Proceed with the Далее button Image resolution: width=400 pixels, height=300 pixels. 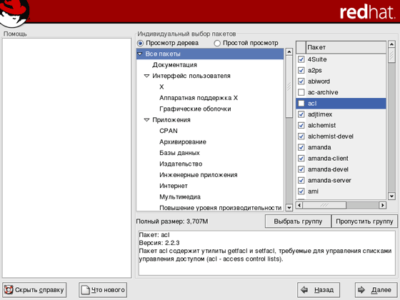coord(376,290)
